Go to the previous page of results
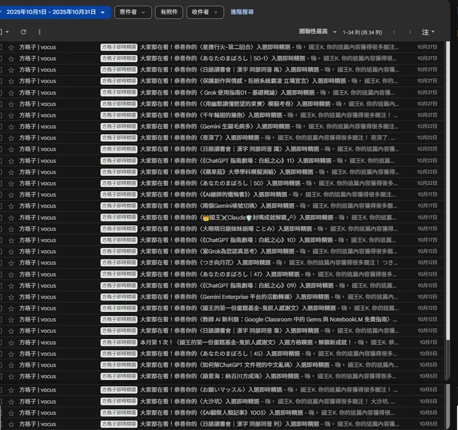This screenshot has height=430, width=458. (394, 32)
